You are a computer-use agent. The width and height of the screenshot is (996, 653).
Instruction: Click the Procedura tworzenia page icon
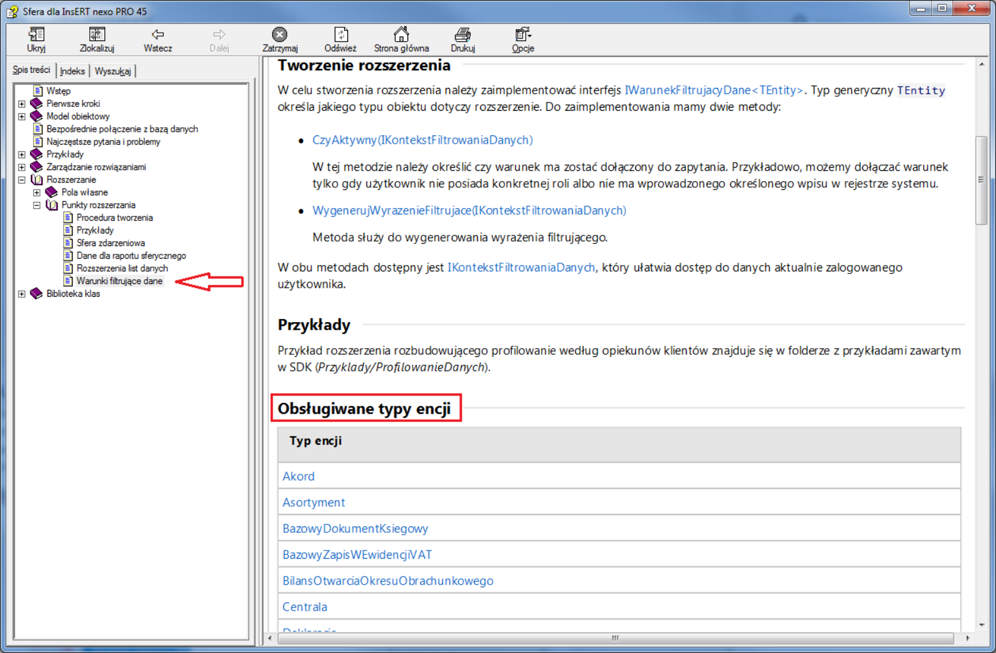coord(68,218)
